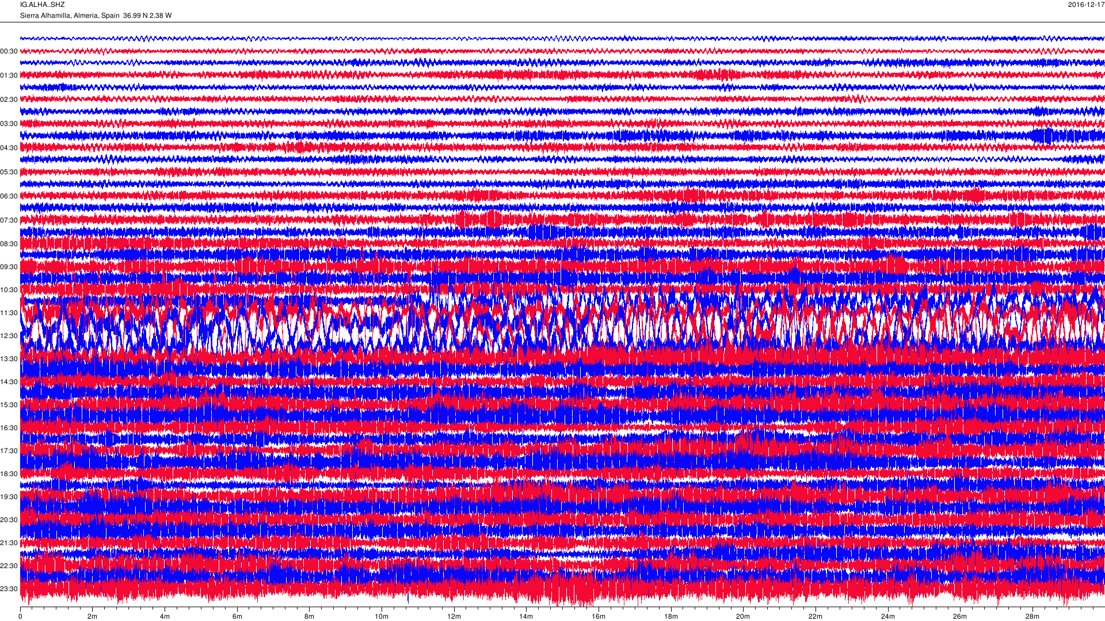
Task: Click the 22m tick label on the axis
Action: (x=816, y=616)
